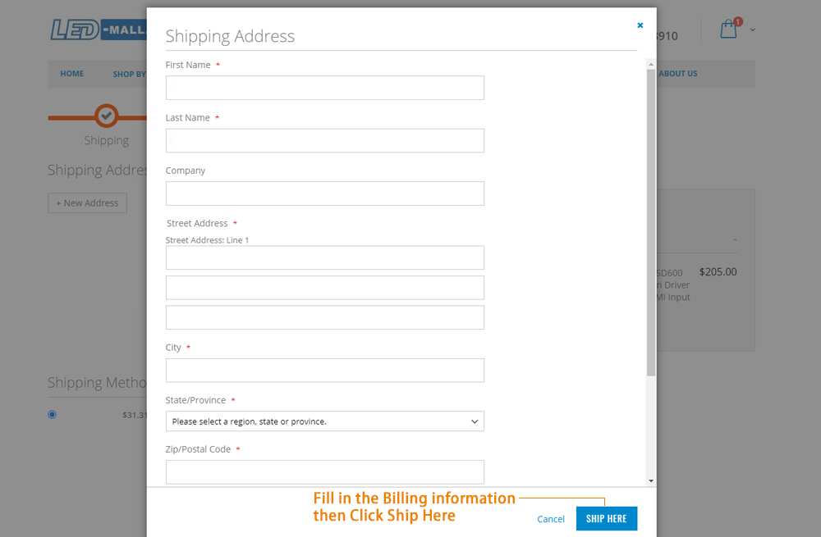Close the Shipping Address dialog

pyautogui.click(x=640, y=25)
